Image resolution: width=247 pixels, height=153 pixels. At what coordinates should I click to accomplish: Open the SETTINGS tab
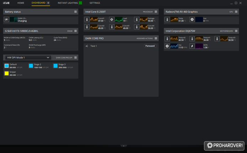coord(95,3)
